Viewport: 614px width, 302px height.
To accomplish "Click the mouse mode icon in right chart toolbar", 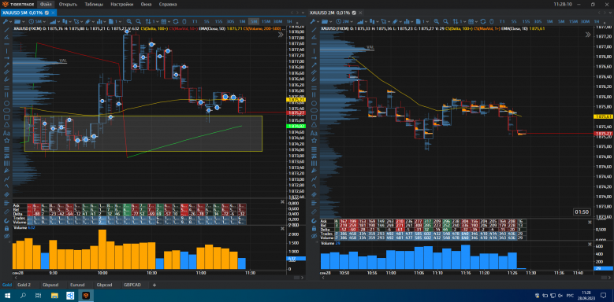I will coord(491,21).
